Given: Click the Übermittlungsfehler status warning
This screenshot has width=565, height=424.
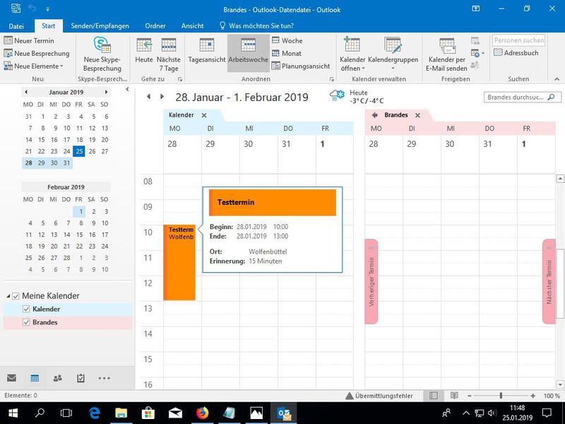Looking at the screenshot, I should [x=379, y=396].
